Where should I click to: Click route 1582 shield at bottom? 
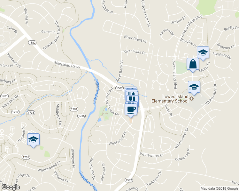tap(128, 180)
